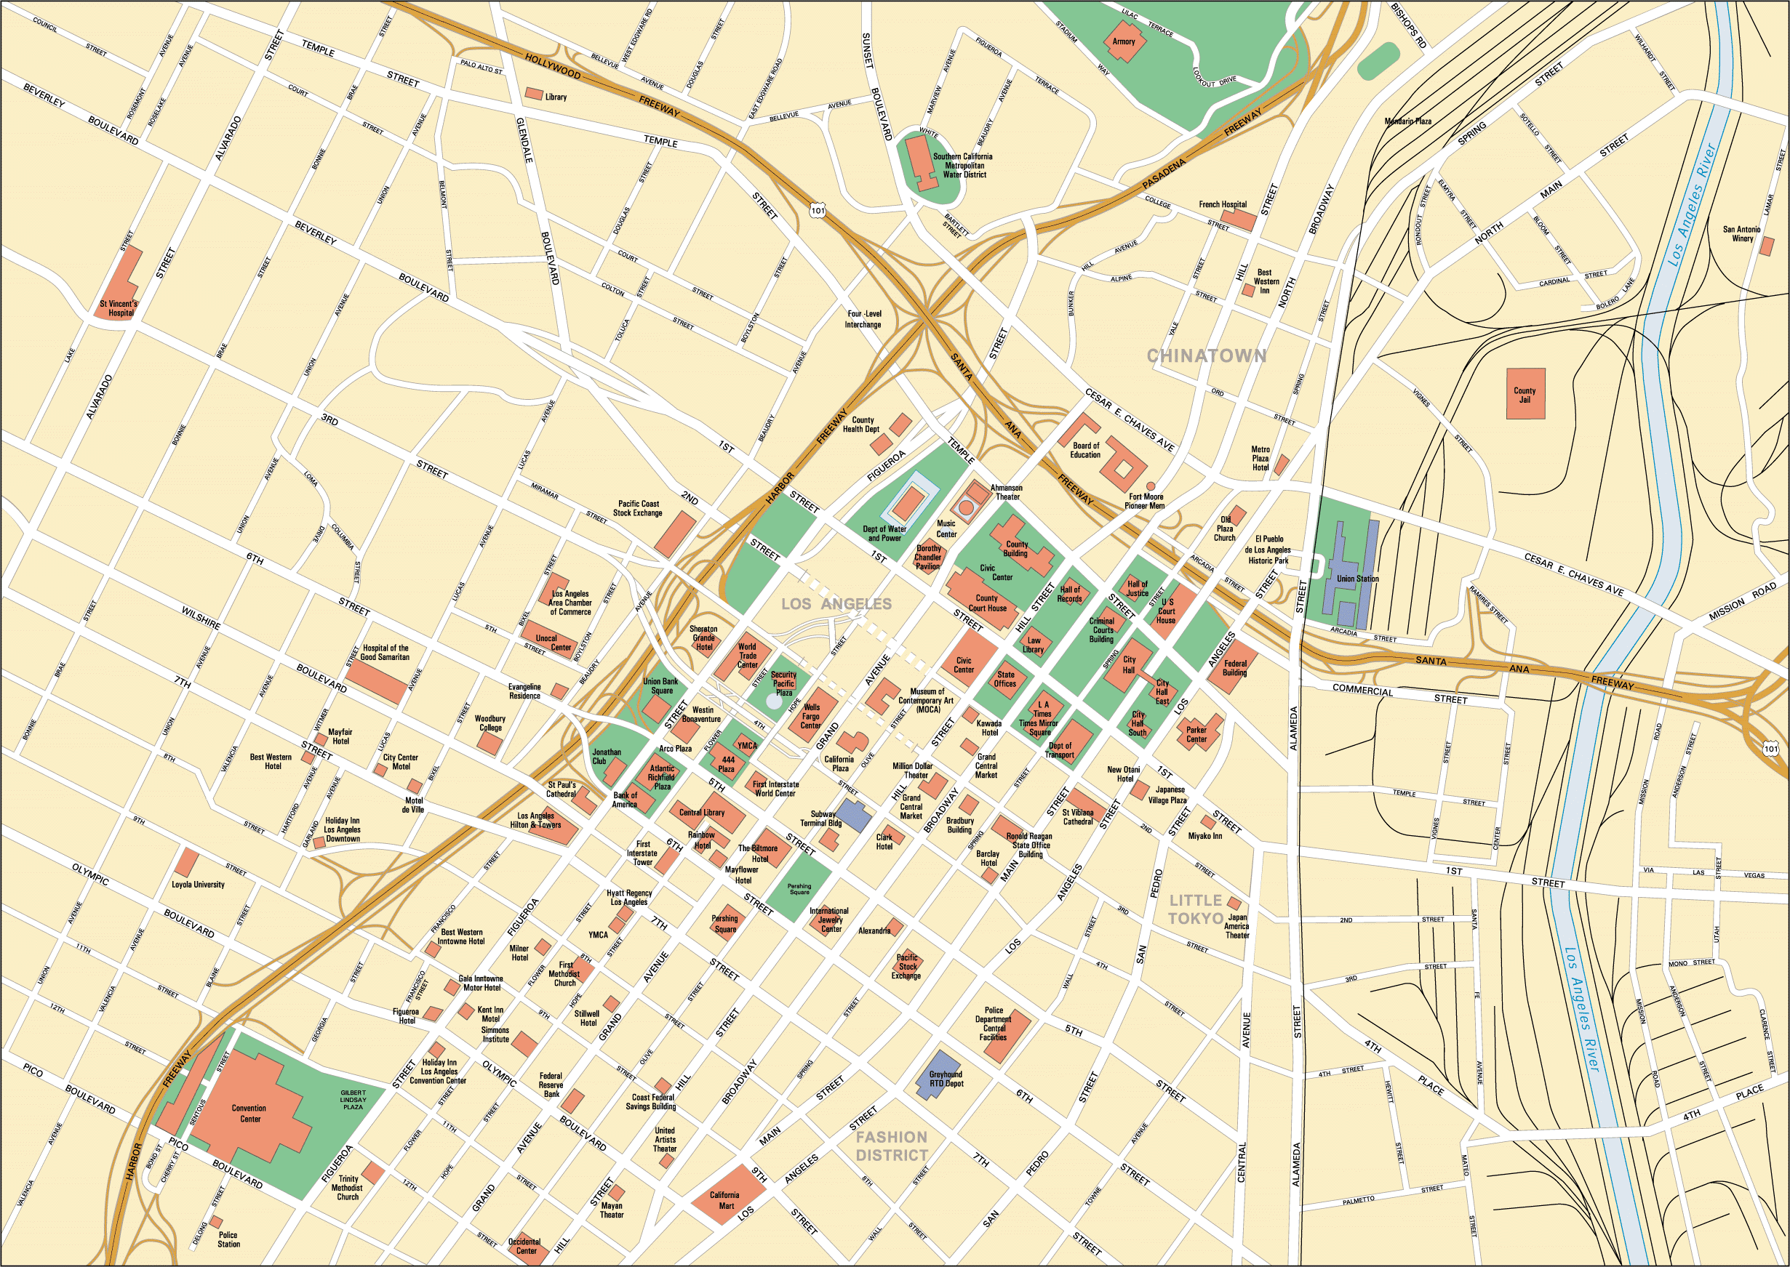1790x1267 pixels.
Task: Click the "World Trade Center" label
Action: click(747, 656)
